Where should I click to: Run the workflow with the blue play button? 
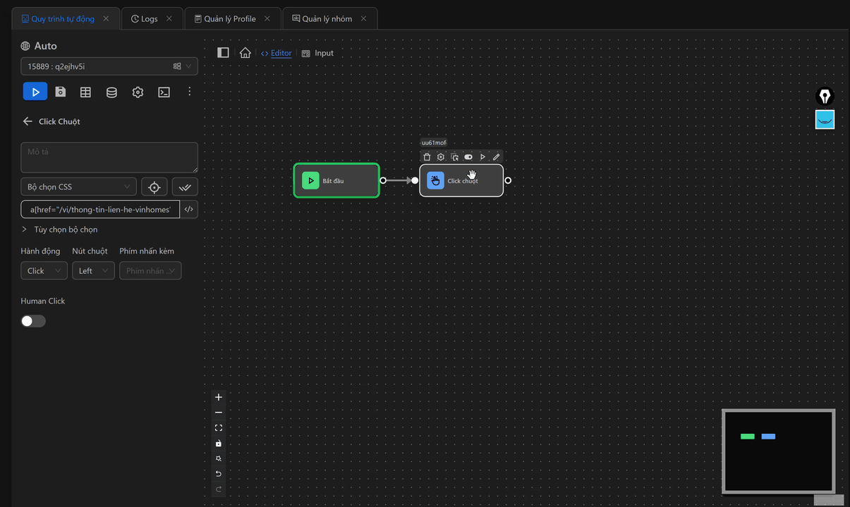click(35, 92)
